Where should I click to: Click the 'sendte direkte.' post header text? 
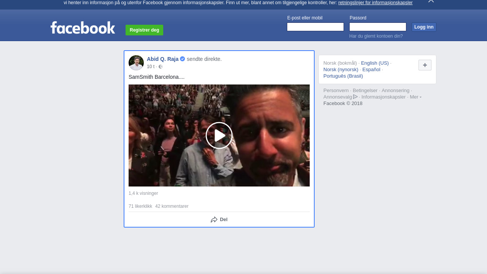(x=204, y=59)
